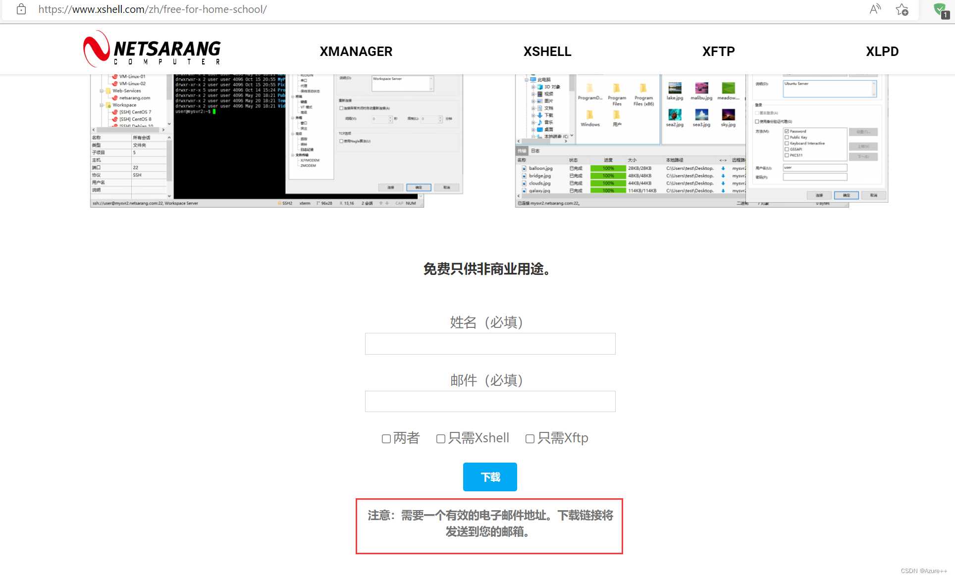Open the XLPD menu

pos(882,52)
